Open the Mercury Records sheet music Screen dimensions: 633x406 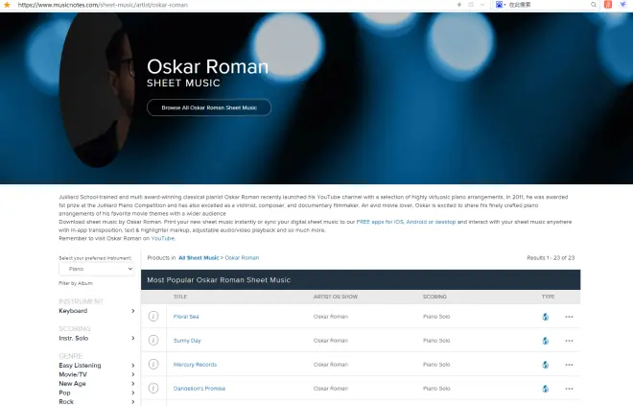pyautogui.click(x=195, y=365)
